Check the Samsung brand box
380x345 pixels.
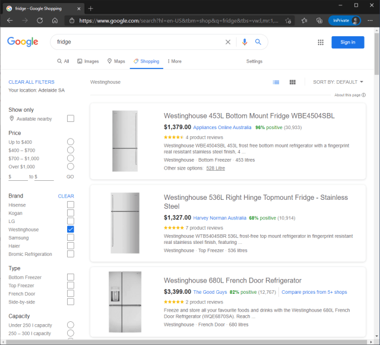pyautogui.click(x=71, y=237)
